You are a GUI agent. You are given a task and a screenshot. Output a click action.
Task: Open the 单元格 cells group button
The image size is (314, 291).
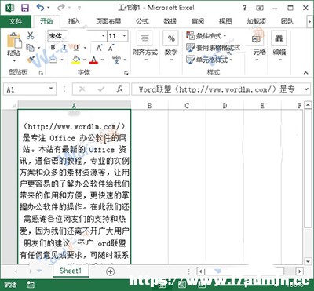click(258, 46)
